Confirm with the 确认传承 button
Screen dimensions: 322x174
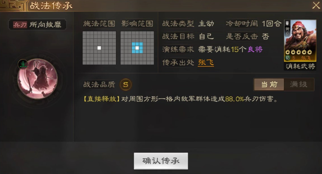pos(161,161)
